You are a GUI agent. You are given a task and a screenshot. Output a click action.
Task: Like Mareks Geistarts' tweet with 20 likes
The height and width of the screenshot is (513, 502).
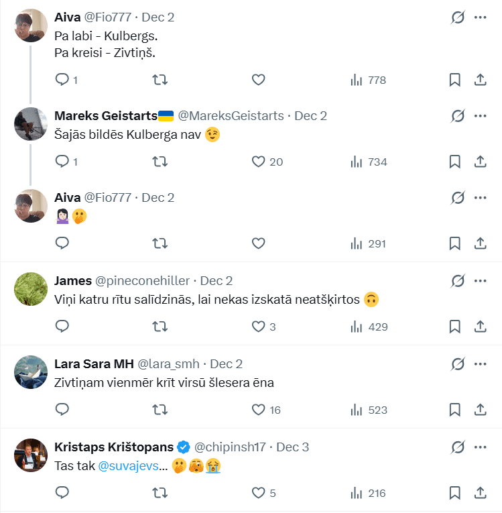[259, 162]
